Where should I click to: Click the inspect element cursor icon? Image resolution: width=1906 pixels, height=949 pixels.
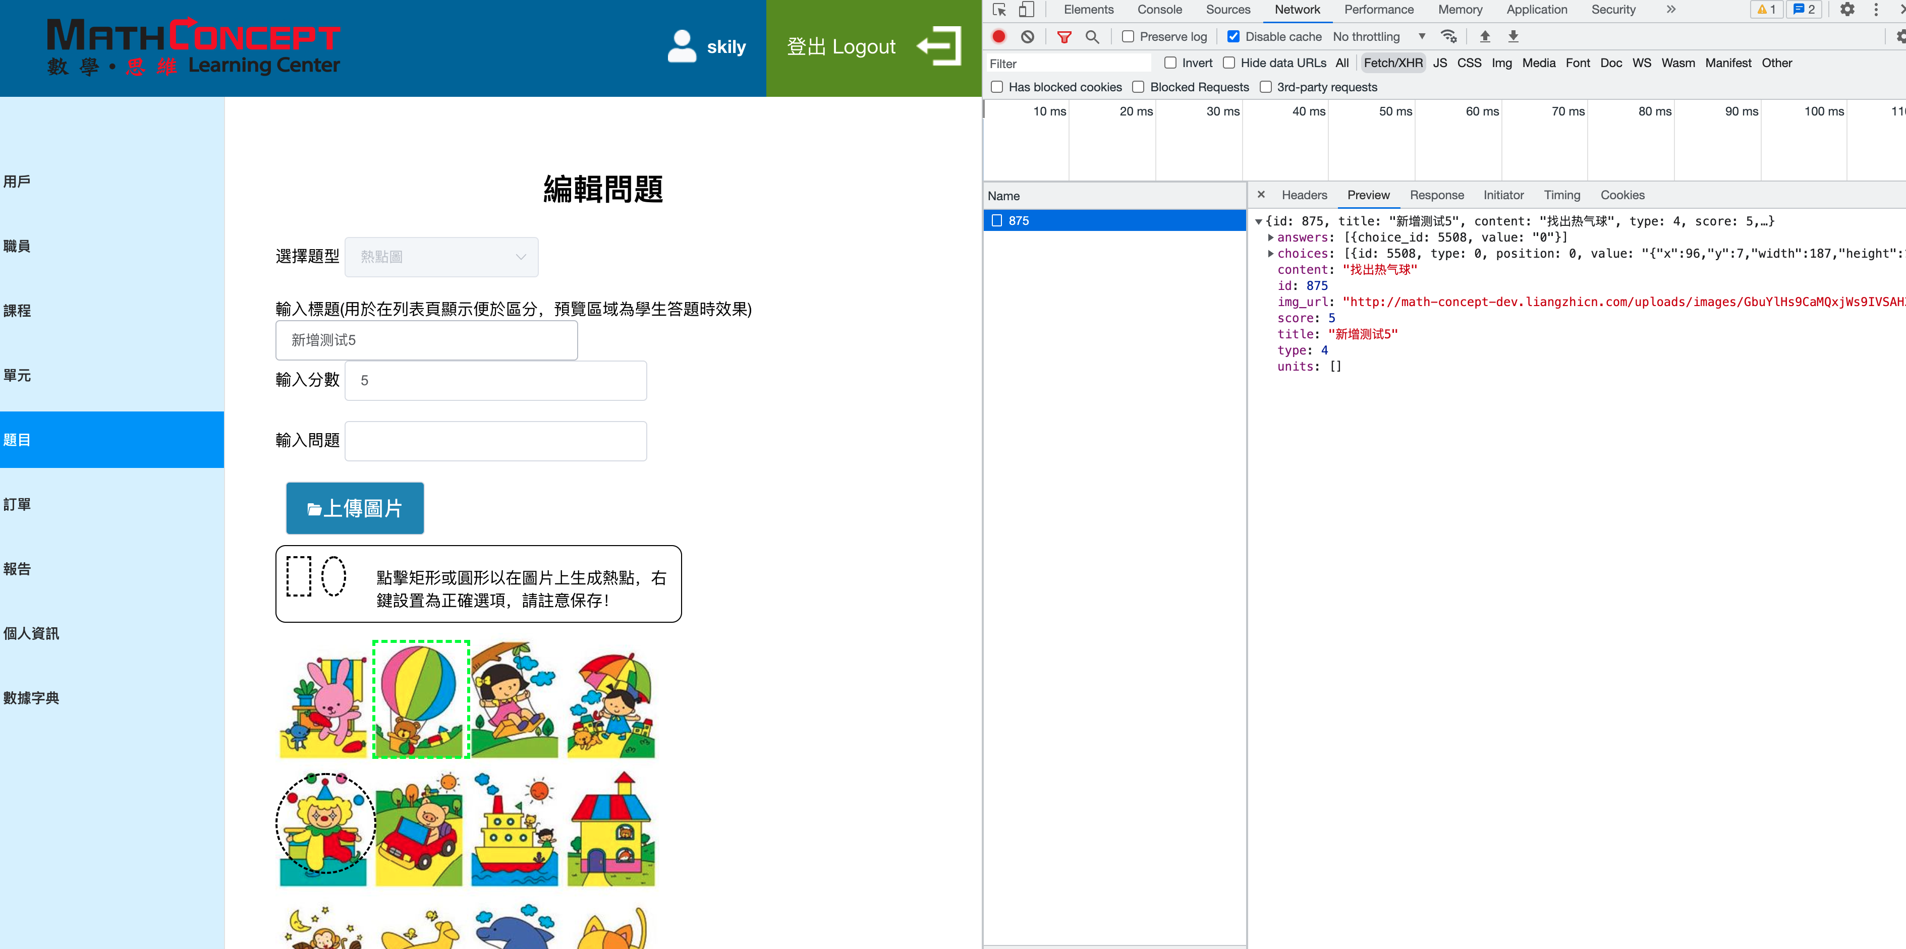[x=999, y=10]
